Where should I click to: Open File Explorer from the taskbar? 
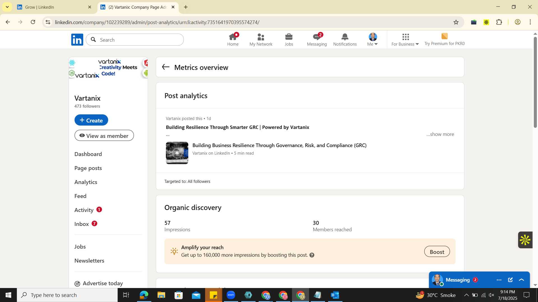161,295
